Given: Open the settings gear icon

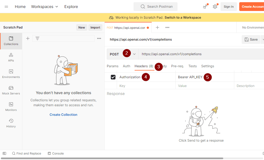Looking at the screenshot, I should click(215, 7).
